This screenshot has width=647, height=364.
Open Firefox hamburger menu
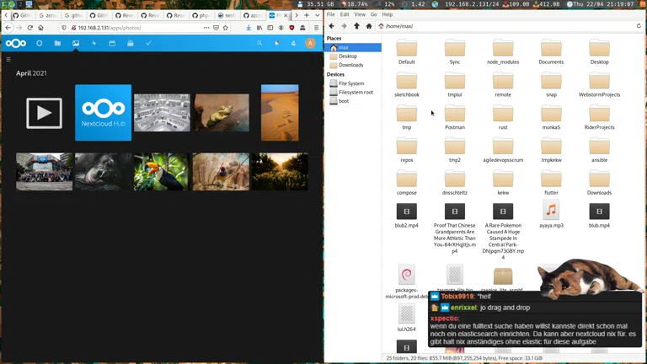(x=316, y=28)
